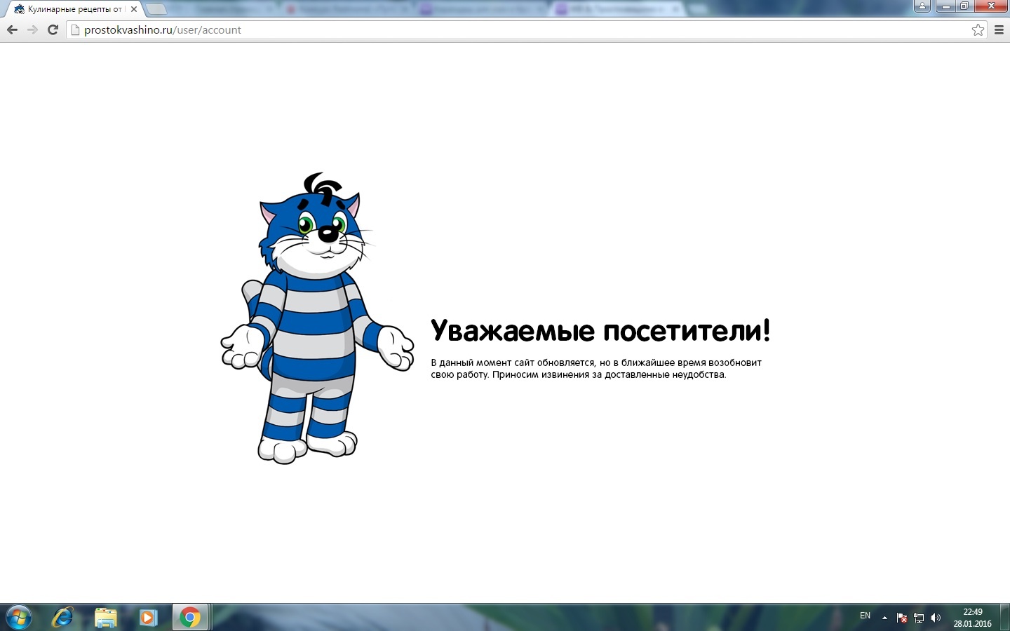
Task: Focus the address bar with prostokvashino.ru URL
Action: coord(491,30)
